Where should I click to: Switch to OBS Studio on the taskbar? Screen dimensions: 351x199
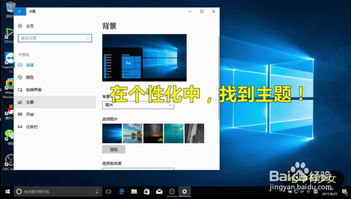tap(172, 192)
